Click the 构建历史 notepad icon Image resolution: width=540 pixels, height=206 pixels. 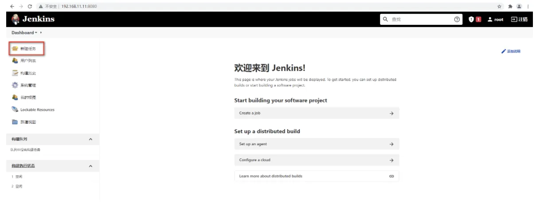(15, 73)
